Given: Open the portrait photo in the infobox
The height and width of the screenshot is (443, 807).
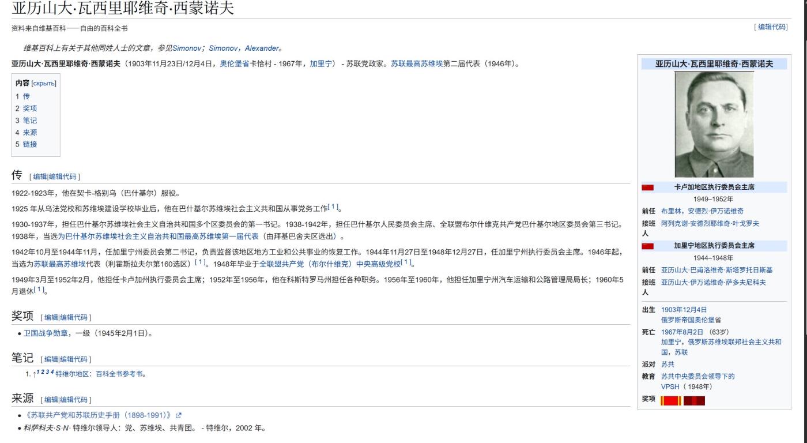Looking at the screenshot, I should click(714, 124).
